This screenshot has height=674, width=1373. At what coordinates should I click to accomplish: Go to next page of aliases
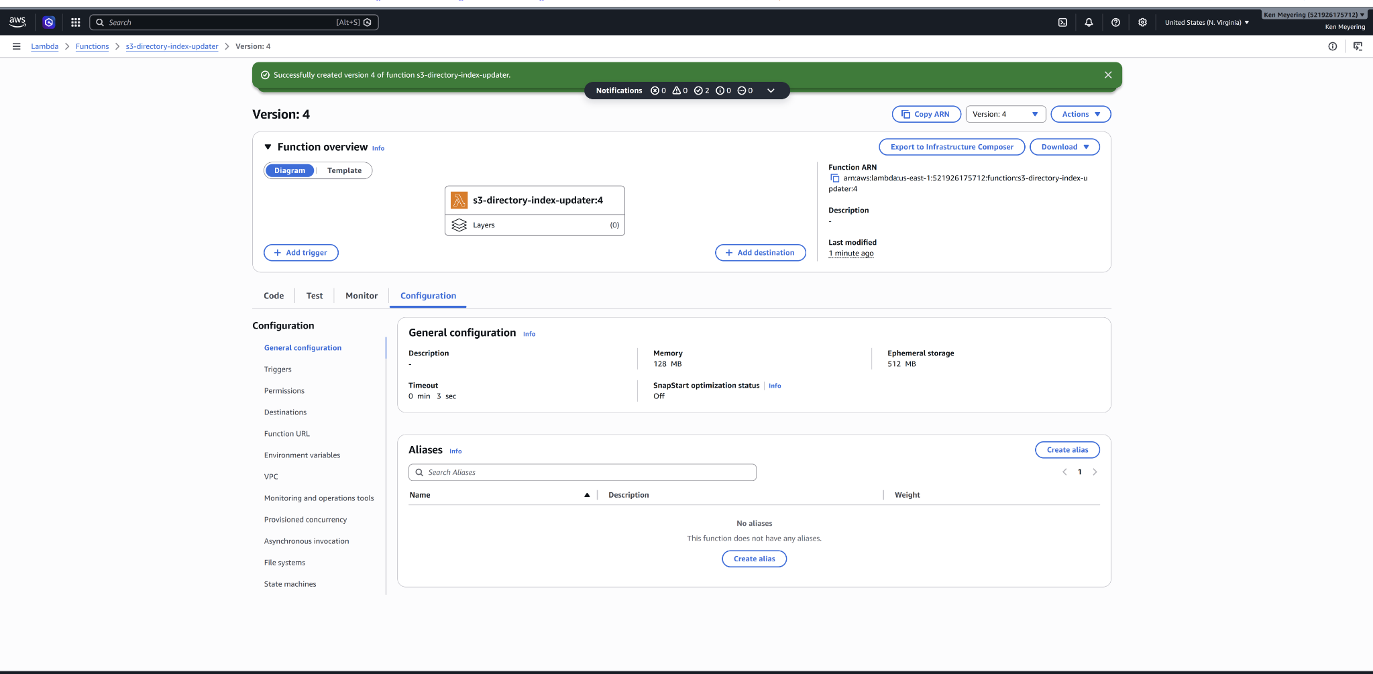1095,472
